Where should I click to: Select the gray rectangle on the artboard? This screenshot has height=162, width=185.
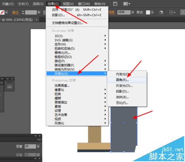click(124, 129)
